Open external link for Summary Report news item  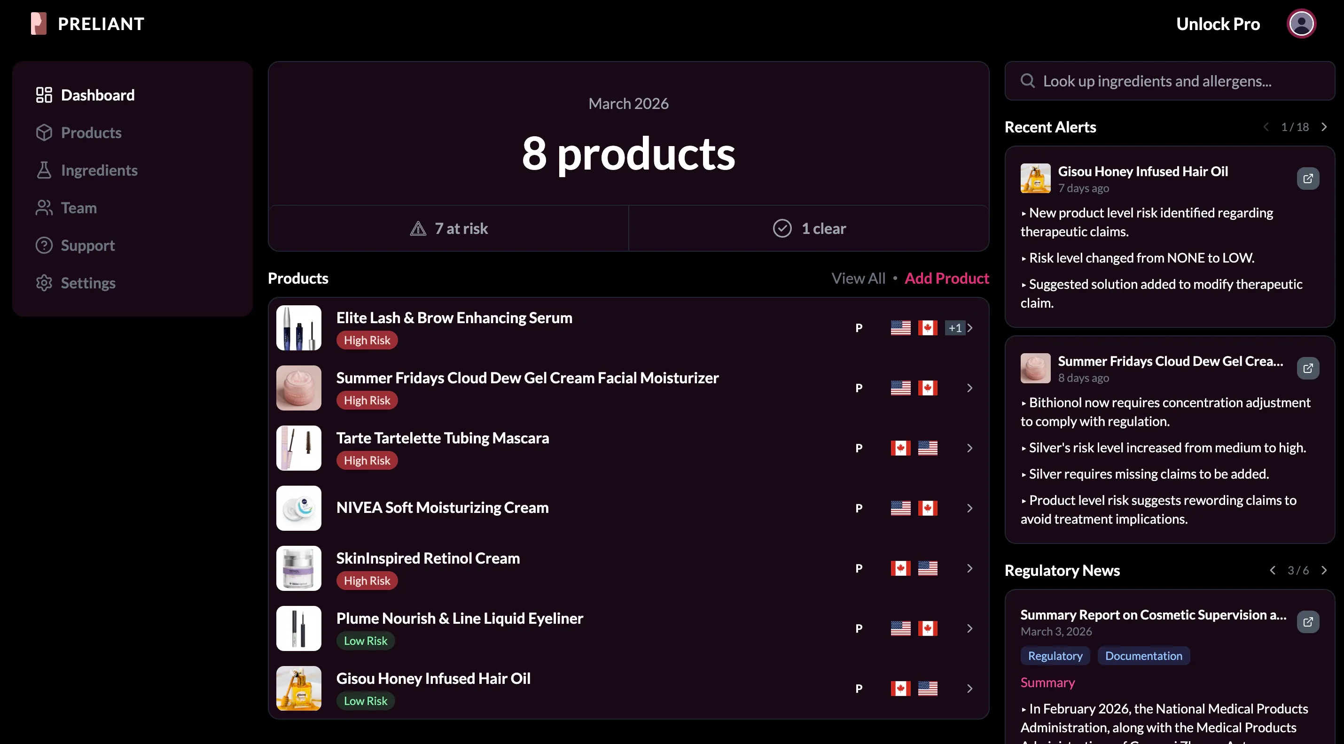[1308, 622]
